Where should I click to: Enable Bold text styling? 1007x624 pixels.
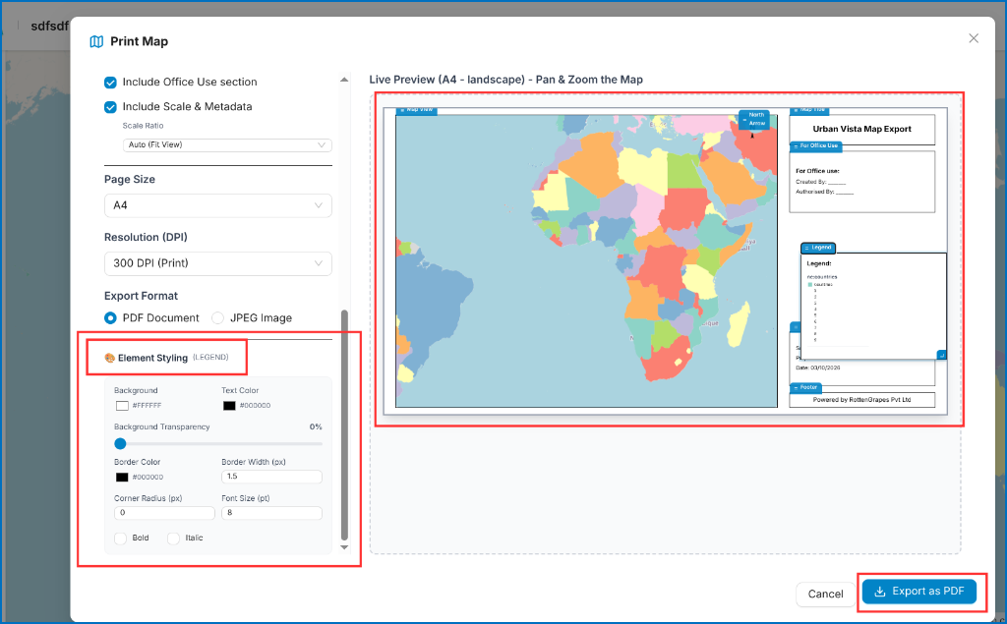120,538
